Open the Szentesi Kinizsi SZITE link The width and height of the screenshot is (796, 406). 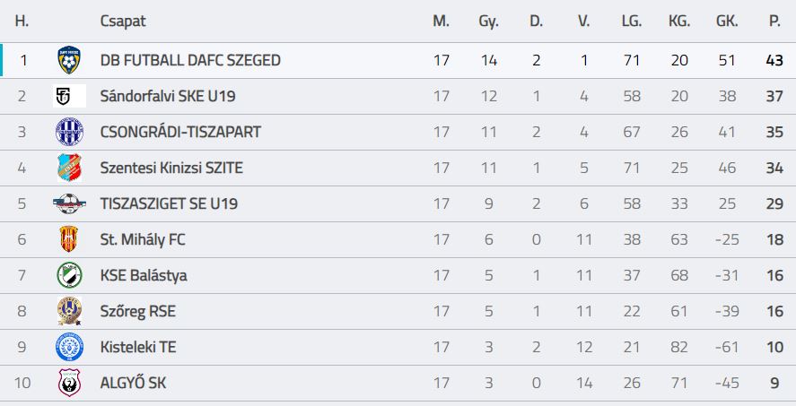click(x=171, y=168)
